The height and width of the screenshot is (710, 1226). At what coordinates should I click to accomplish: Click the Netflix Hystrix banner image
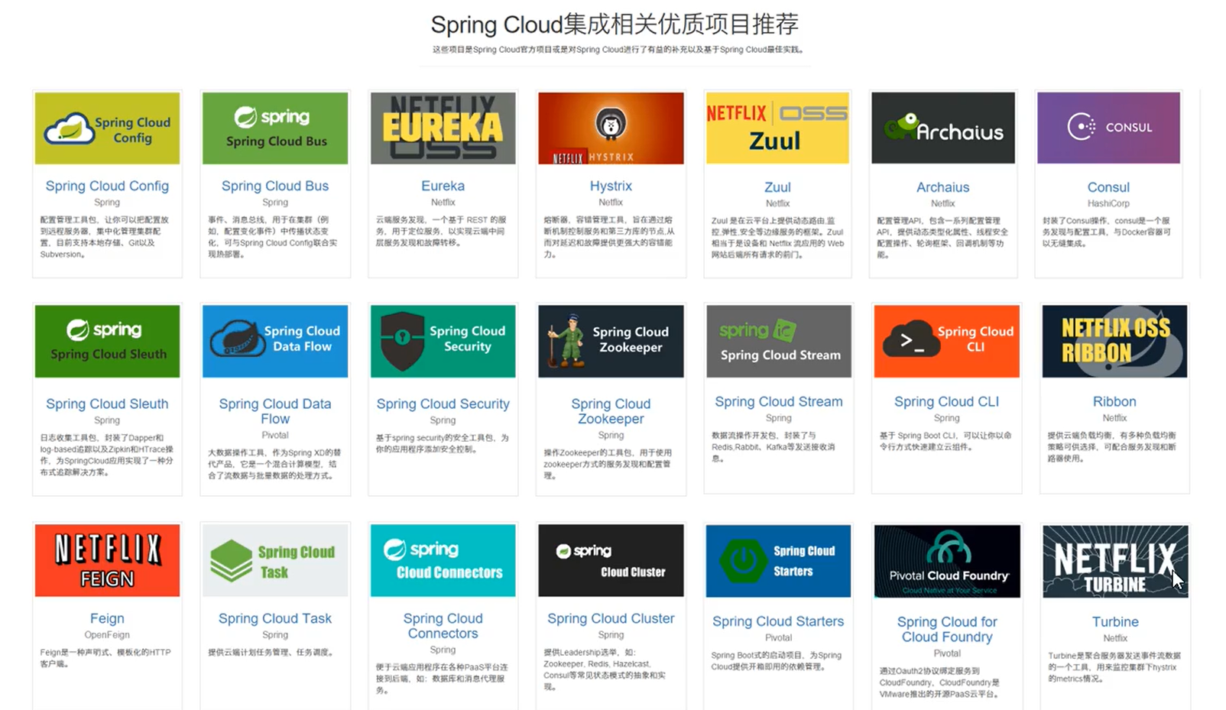pos(611,128)
